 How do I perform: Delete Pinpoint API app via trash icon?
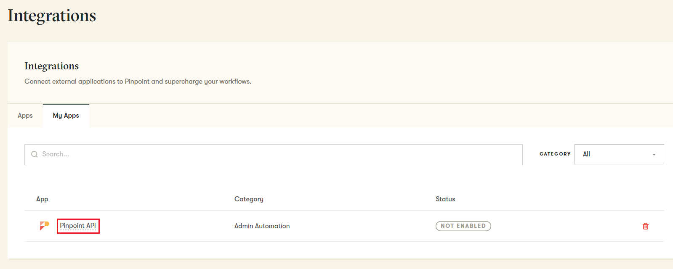click(645, 226)
